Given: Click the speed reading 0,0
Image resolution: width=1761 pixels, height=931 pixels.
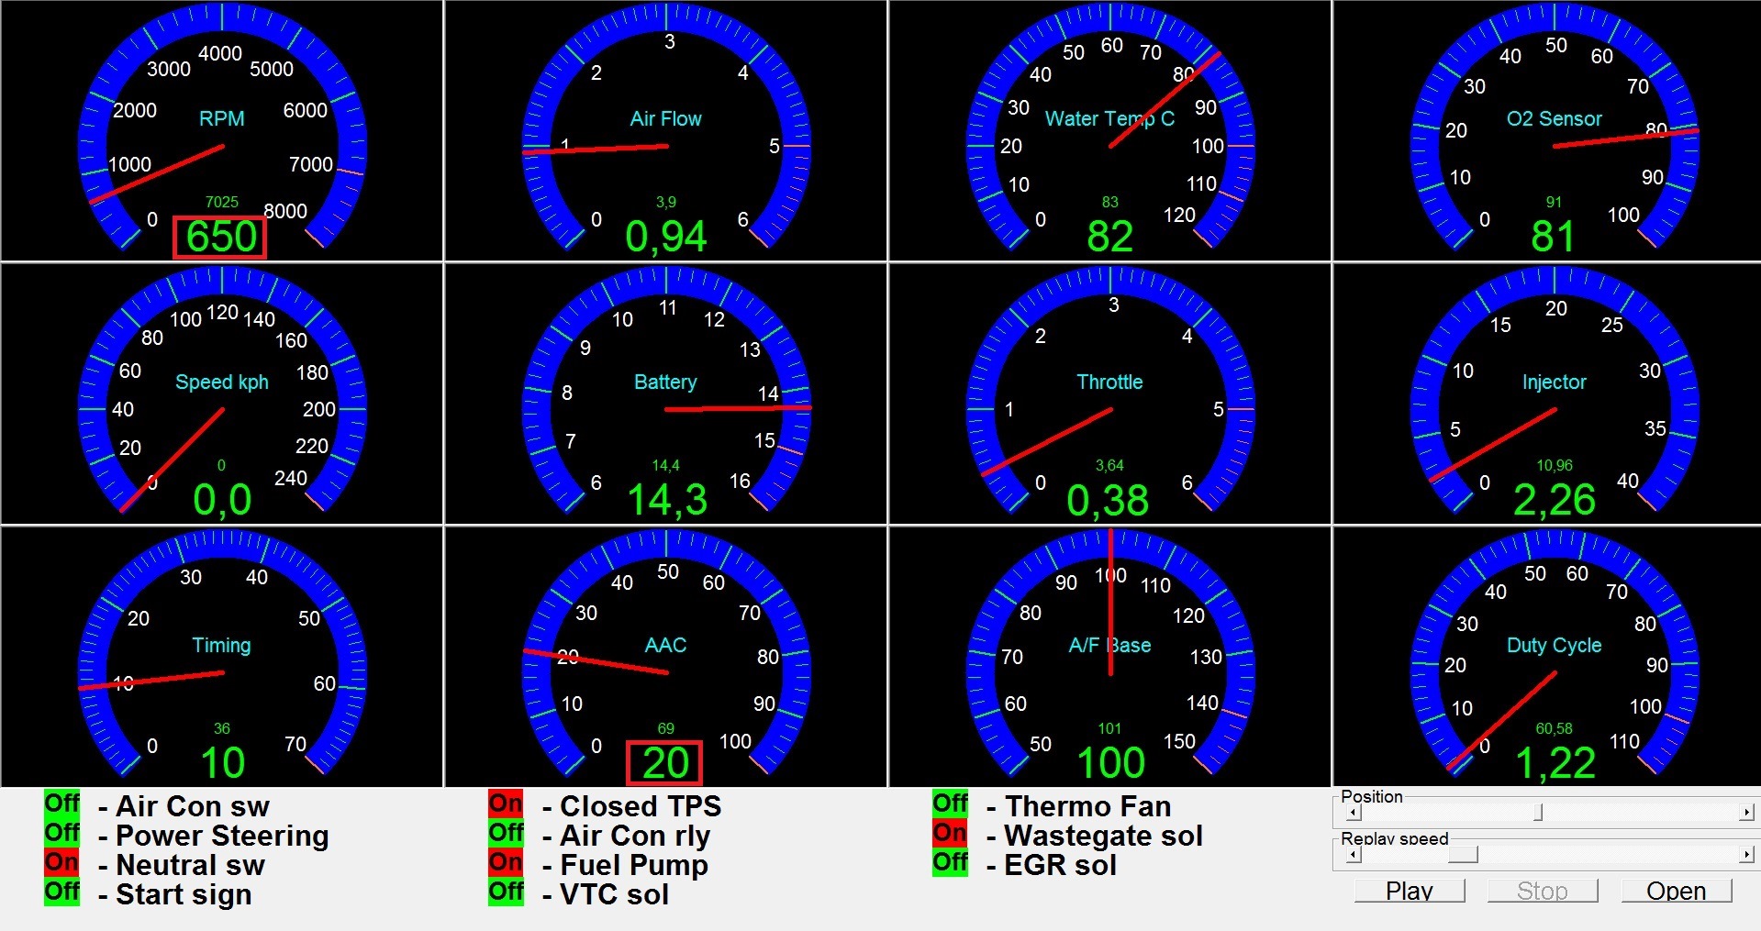Looking at the screenshot, I should tap(222, 501).
